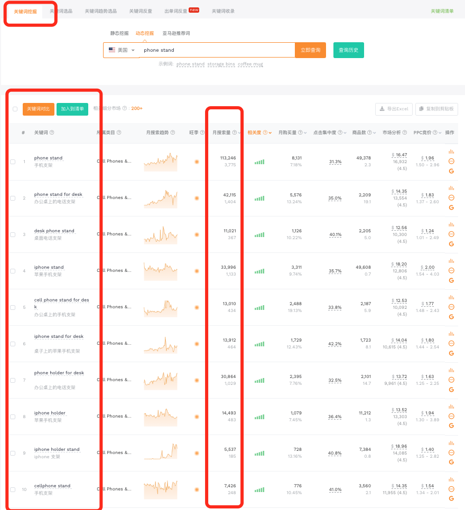Click the help icon beside 相关细分市场
Screen dimensions: 465x510
[x=124, y=108]
